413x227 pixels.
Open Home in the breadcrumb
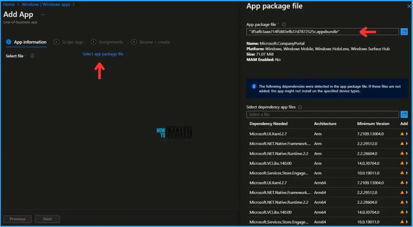(x=9, y=4)
